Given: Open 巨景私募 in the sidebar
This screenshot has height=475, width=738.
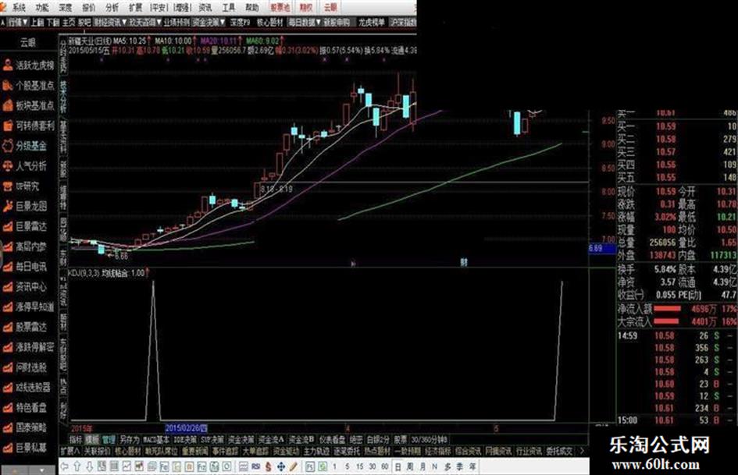Looking at the screenshot, I should pos(24,448).
